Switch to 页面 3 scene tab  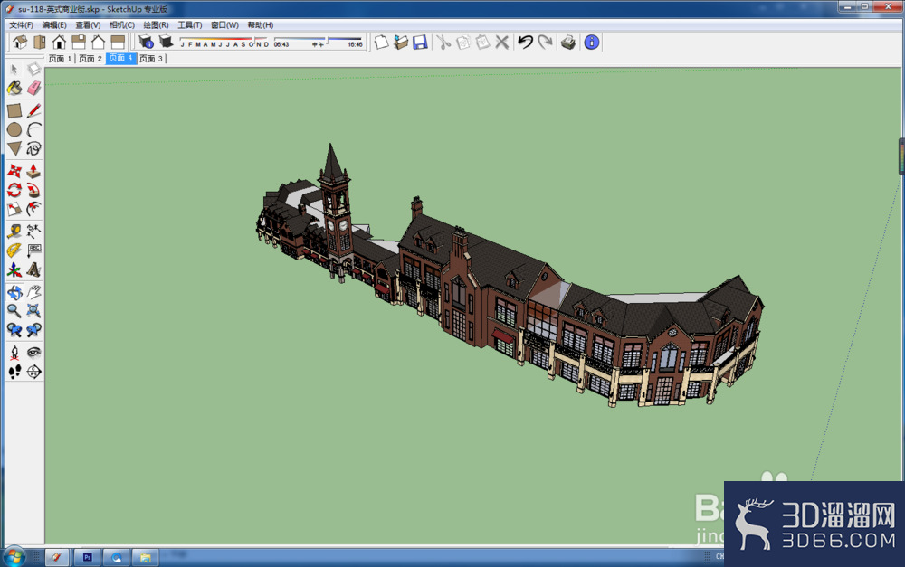pyautogui.click(x=151, y=58)
